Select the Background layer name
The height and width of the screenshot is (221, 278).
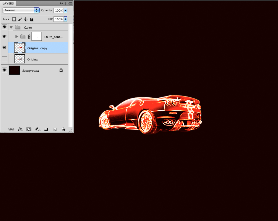[x=31, y=71]
